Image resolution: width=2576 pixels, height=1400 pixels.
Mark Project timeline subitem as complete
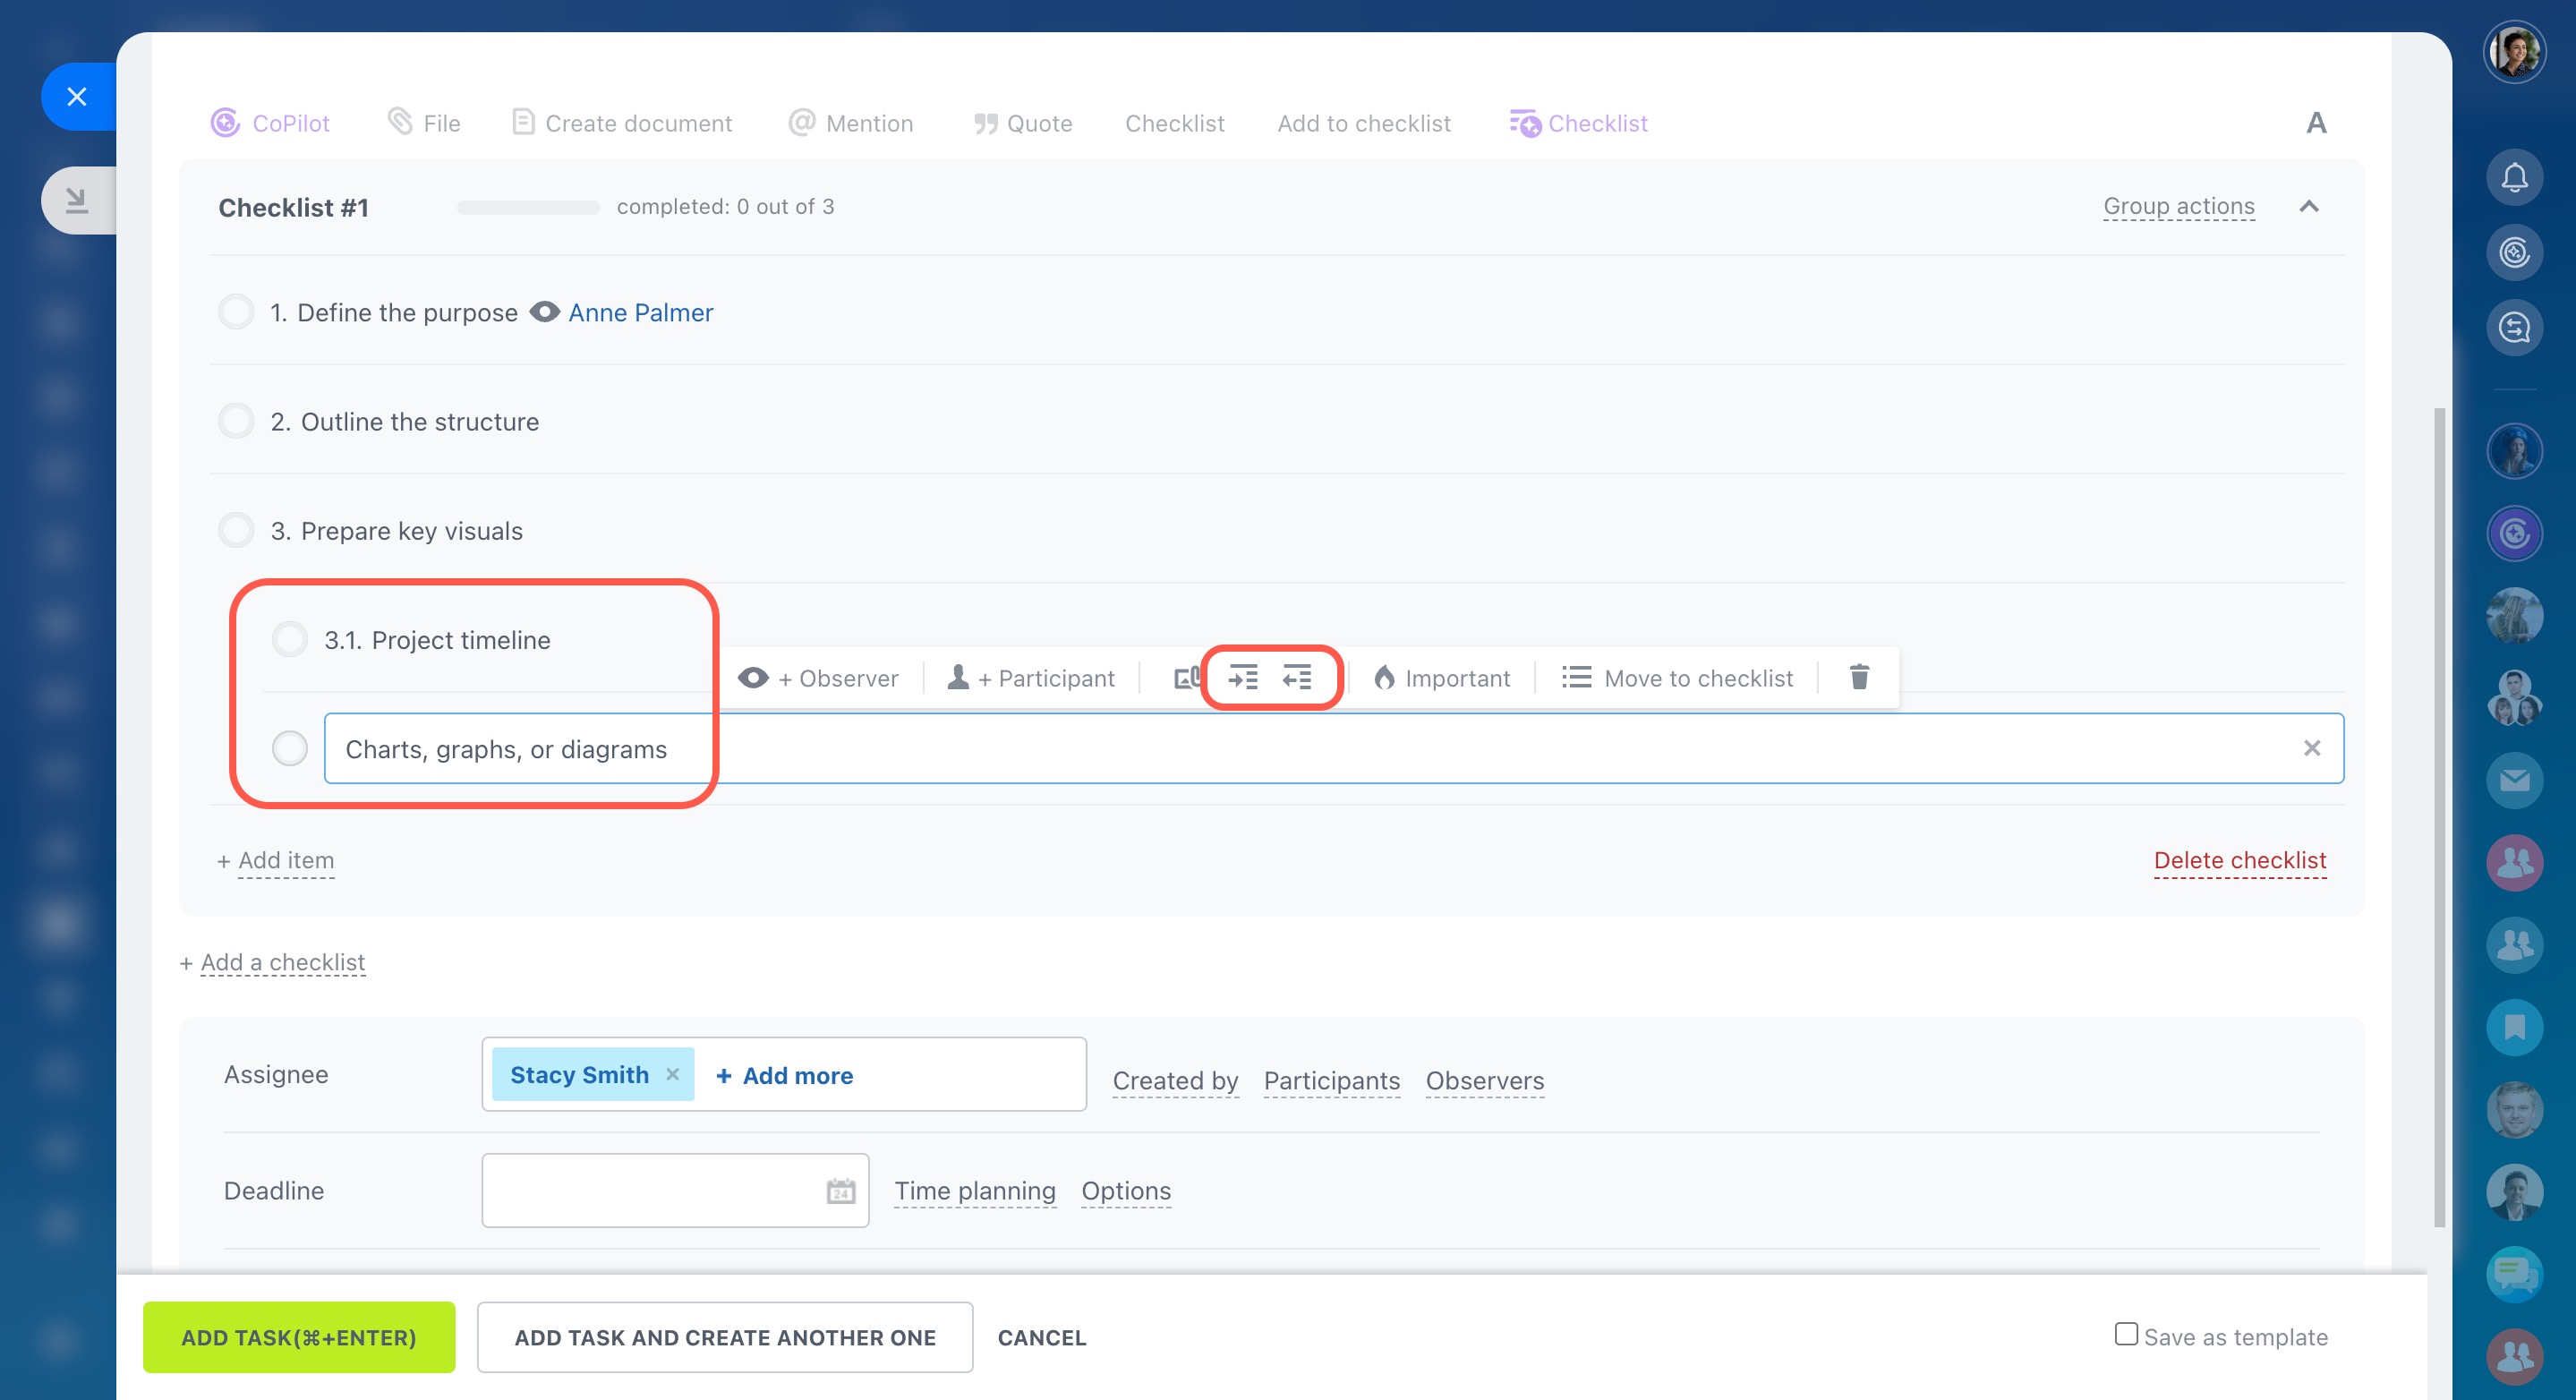click(x=290, y=639)
